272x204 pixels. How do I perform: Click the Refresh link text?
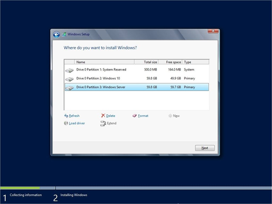click(x=74, y=116)
